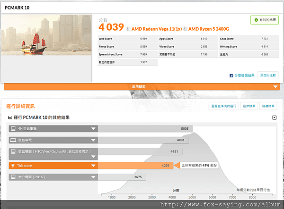284x209 pixels.
Task: Click the 7 196 essentials score row
Action: 188,54
